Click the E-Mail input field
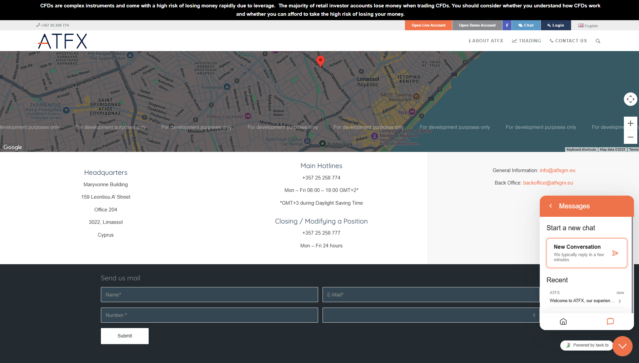The width and height of the screenshot is (639, 363). (x=431, y=295)
